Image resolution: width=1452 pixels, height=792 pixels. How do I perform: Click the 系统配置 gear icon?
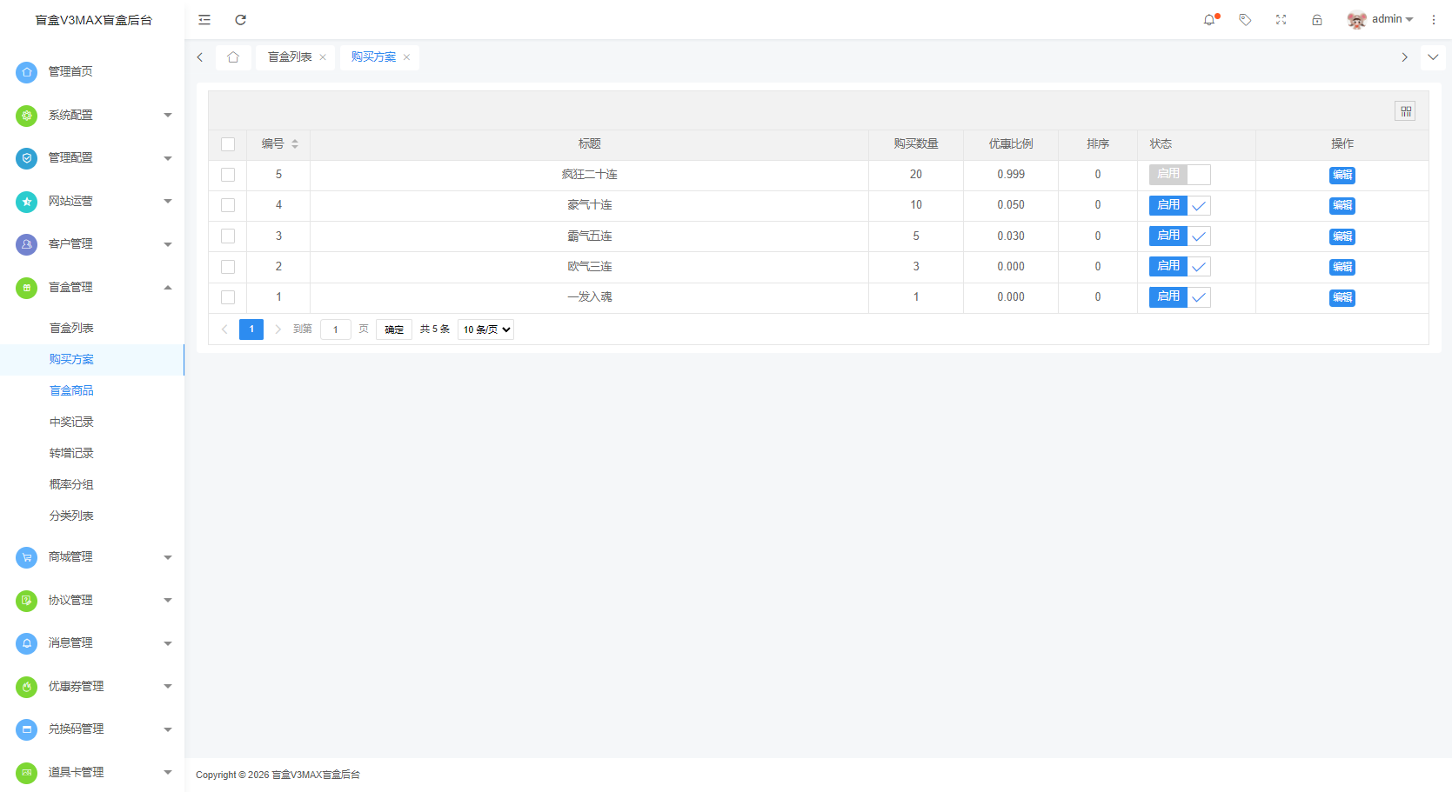pos(27,115)
